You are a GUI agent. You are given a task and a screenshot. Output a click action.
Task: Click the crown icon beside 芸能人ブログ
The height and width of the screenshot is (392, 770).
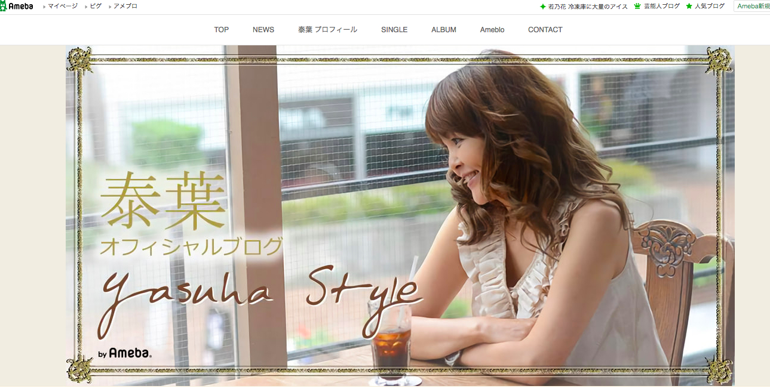pyautogui.click(x=637, y=7)
